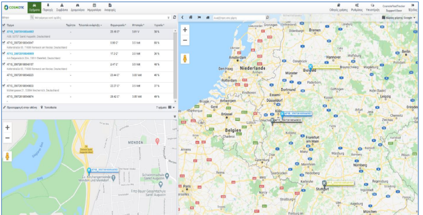Collapse the left panel using the back arrow
Screen dimensions: 423x215
[x=183, y=17]
